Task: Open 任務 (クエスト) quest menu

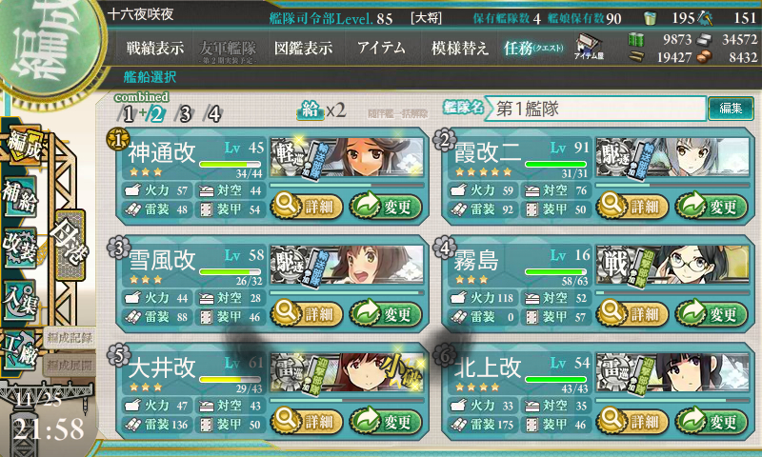Action: [x=533, y=48]
